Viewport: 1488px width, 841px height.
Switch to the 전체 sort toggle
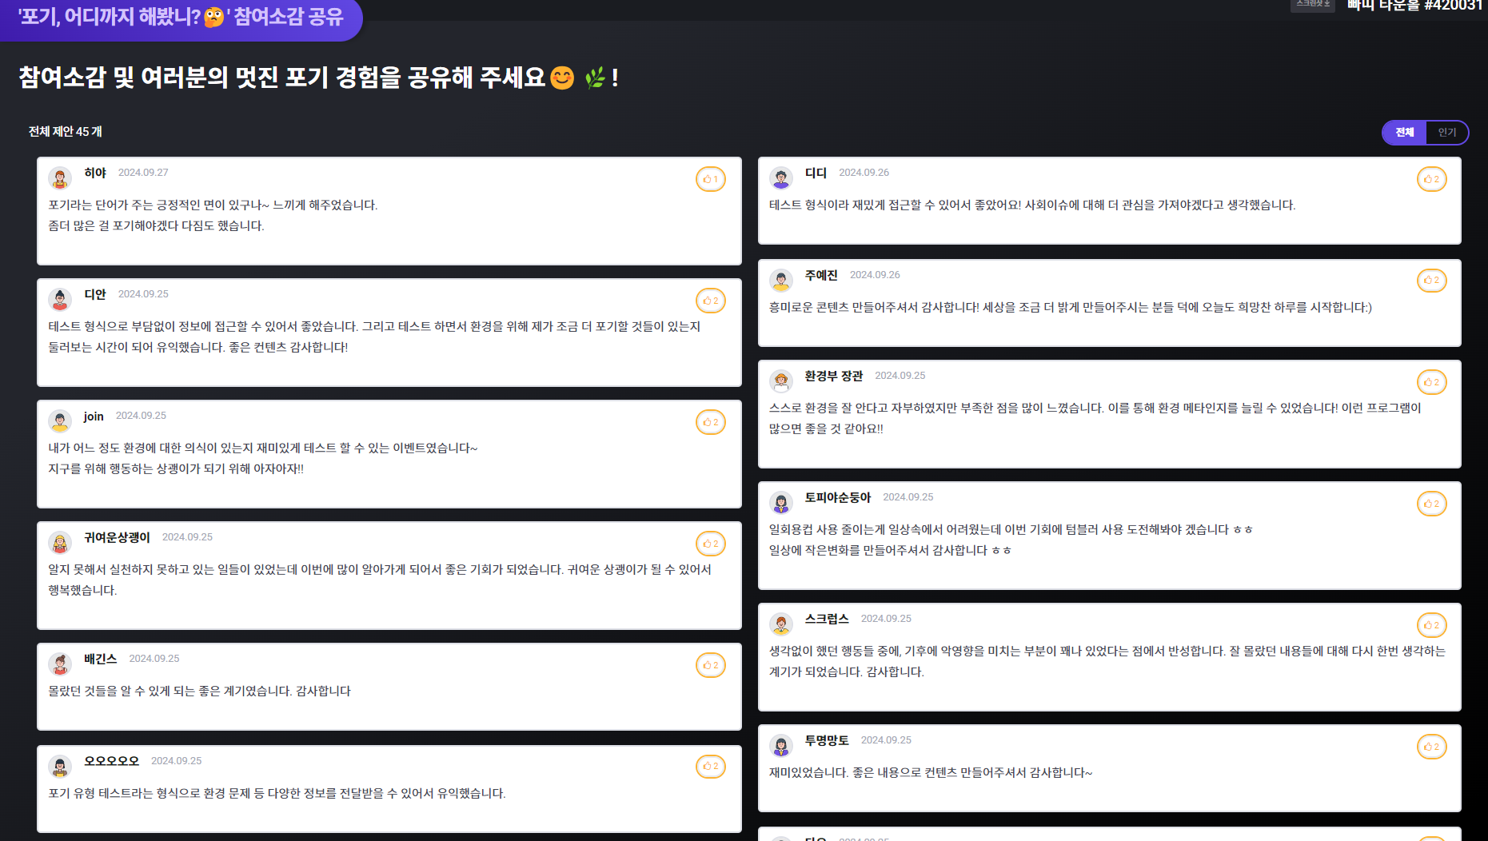[1405, 133]
